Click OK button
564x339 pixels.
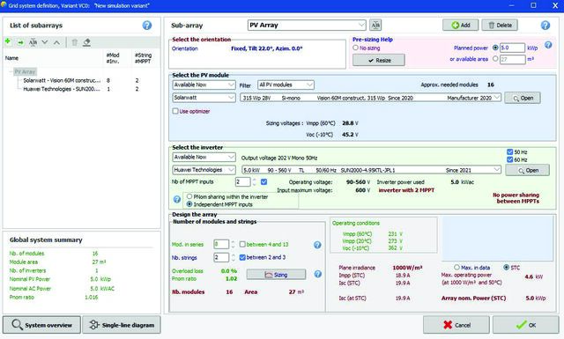click(525, 325)
